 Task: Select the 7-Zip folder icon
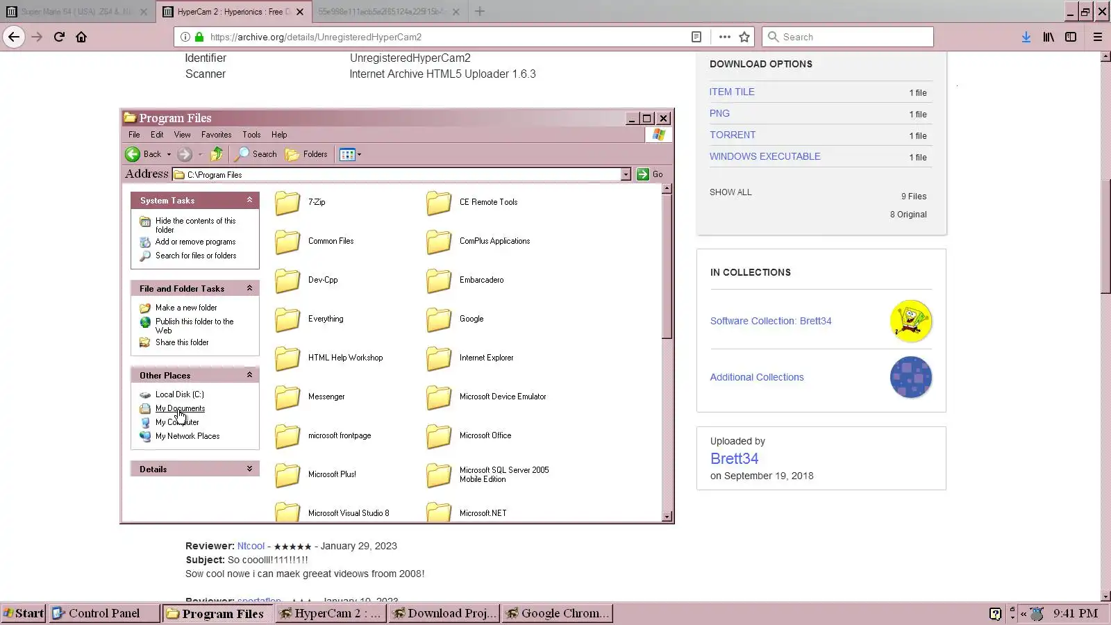tap(287, 203)
